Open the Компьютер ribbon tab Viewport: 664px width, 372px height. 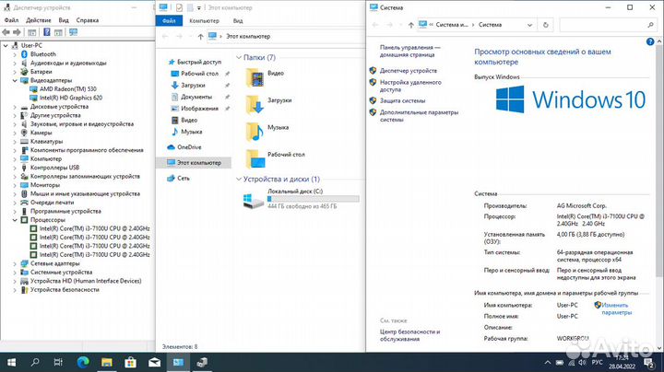pyautogui.click(x=204, y=20)
